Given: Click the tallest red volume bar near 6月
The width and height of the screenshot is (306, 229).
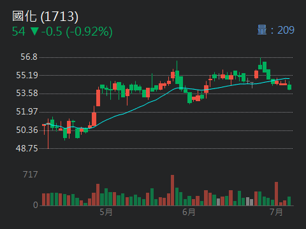Looking at the screenshot, I should pyautogui.click(x=172, y=190).
